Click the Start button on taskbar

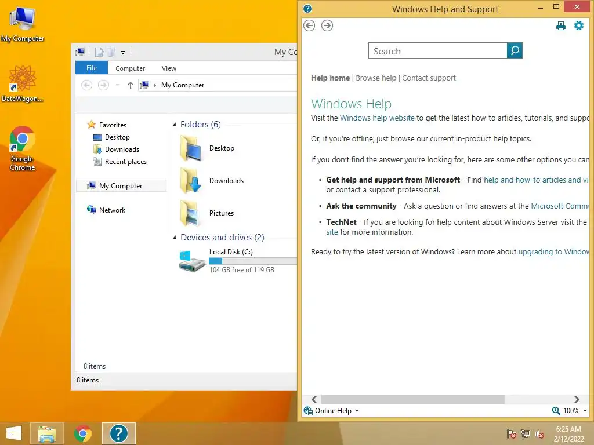[x=14, y=433]
